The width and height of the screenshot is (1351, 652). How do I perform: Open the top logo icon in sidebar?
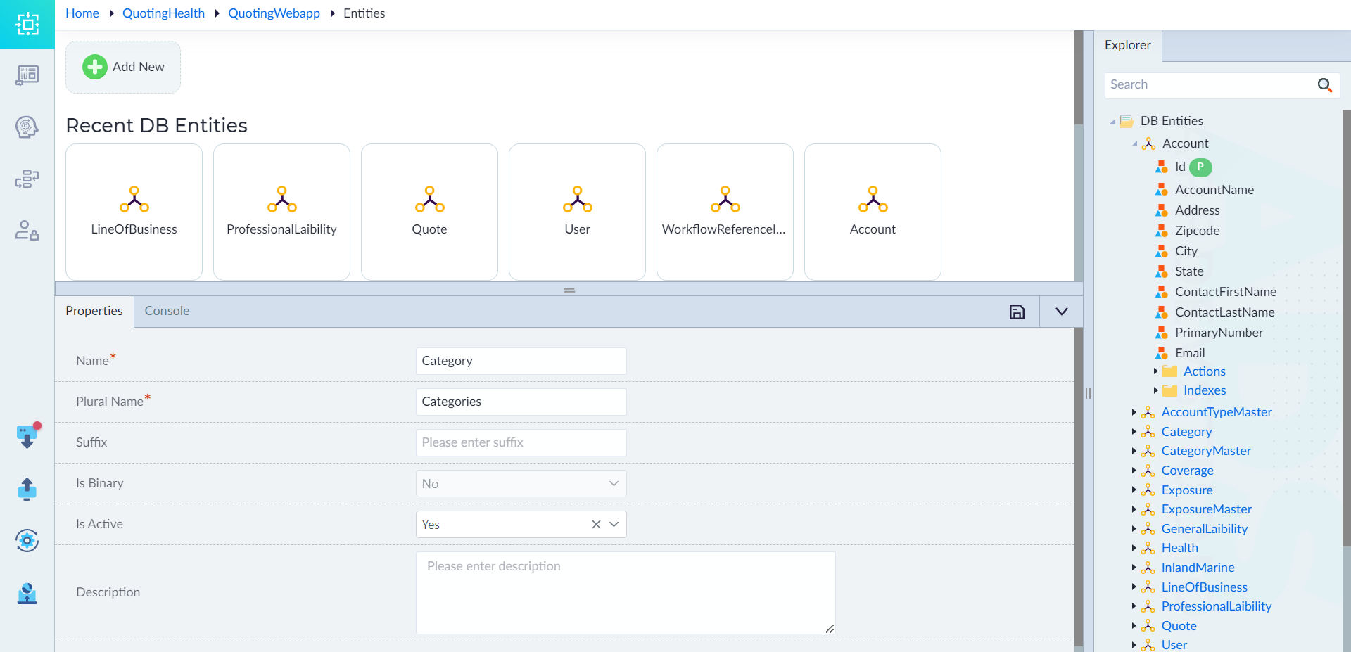[x=27, y=25]
